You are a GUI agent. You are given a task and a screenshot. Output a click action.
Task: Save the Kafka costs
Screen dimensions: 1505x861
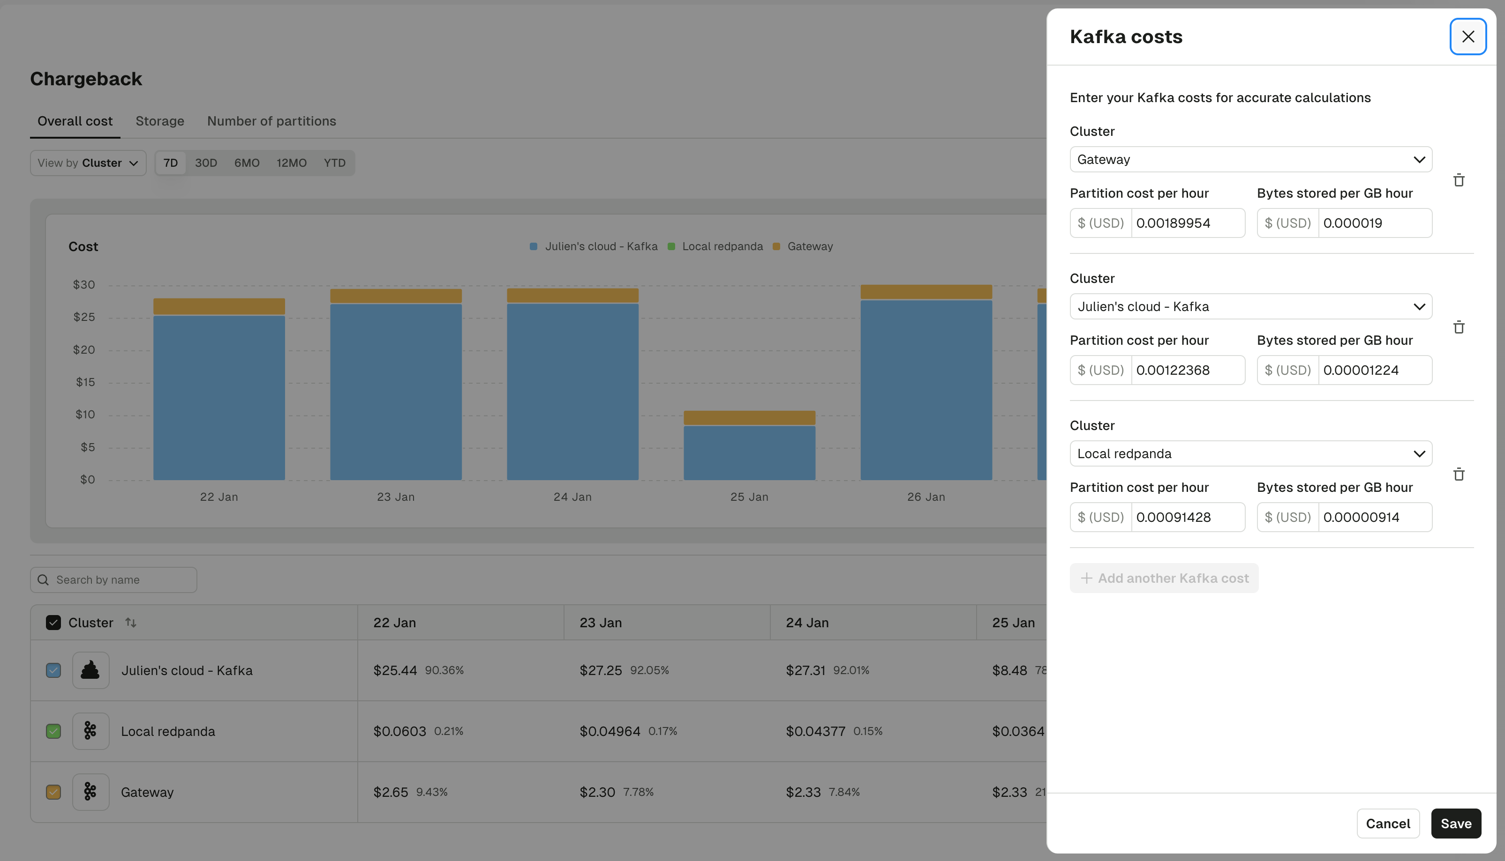click(1456, 823)
